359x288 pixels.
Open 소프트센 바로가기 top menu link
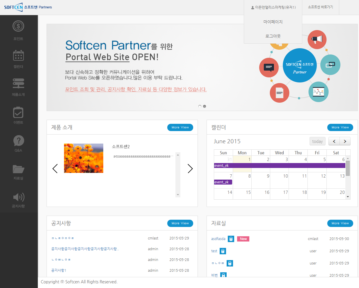(x=321, y=7)
